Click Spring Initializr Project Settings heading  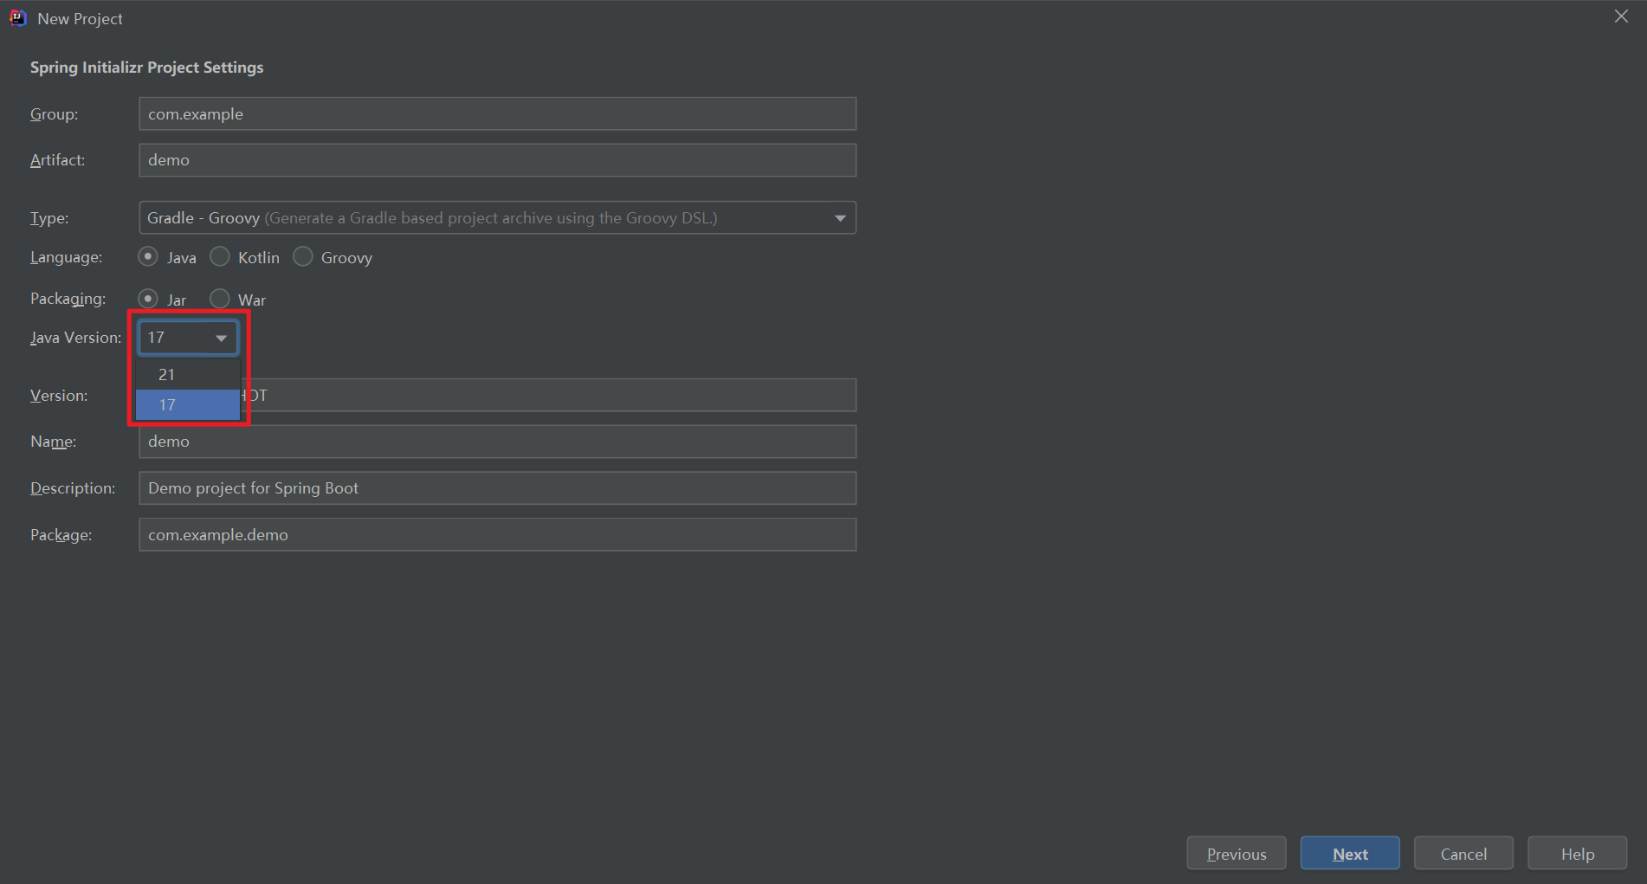(146, 68)
